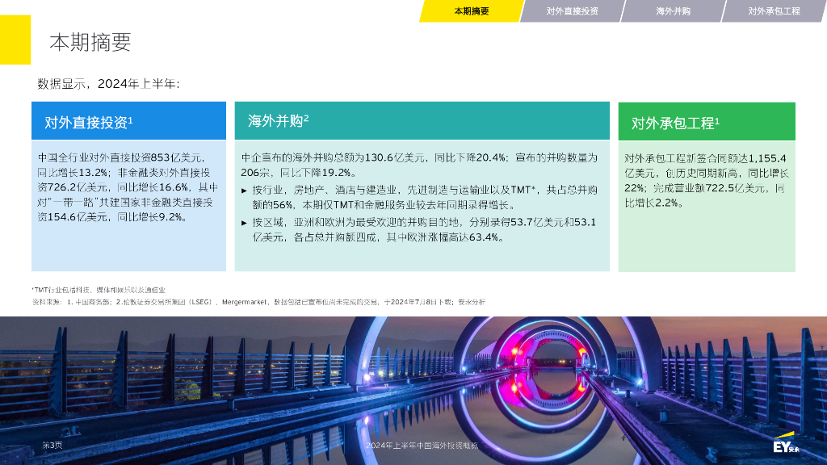Click the teal 海外并购 section header
The height and width of the screenshot is (465, 827).
422,121
